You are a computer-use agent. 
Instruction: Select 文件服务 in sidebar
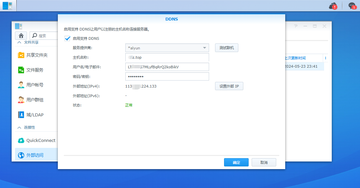tap(35, 70)
